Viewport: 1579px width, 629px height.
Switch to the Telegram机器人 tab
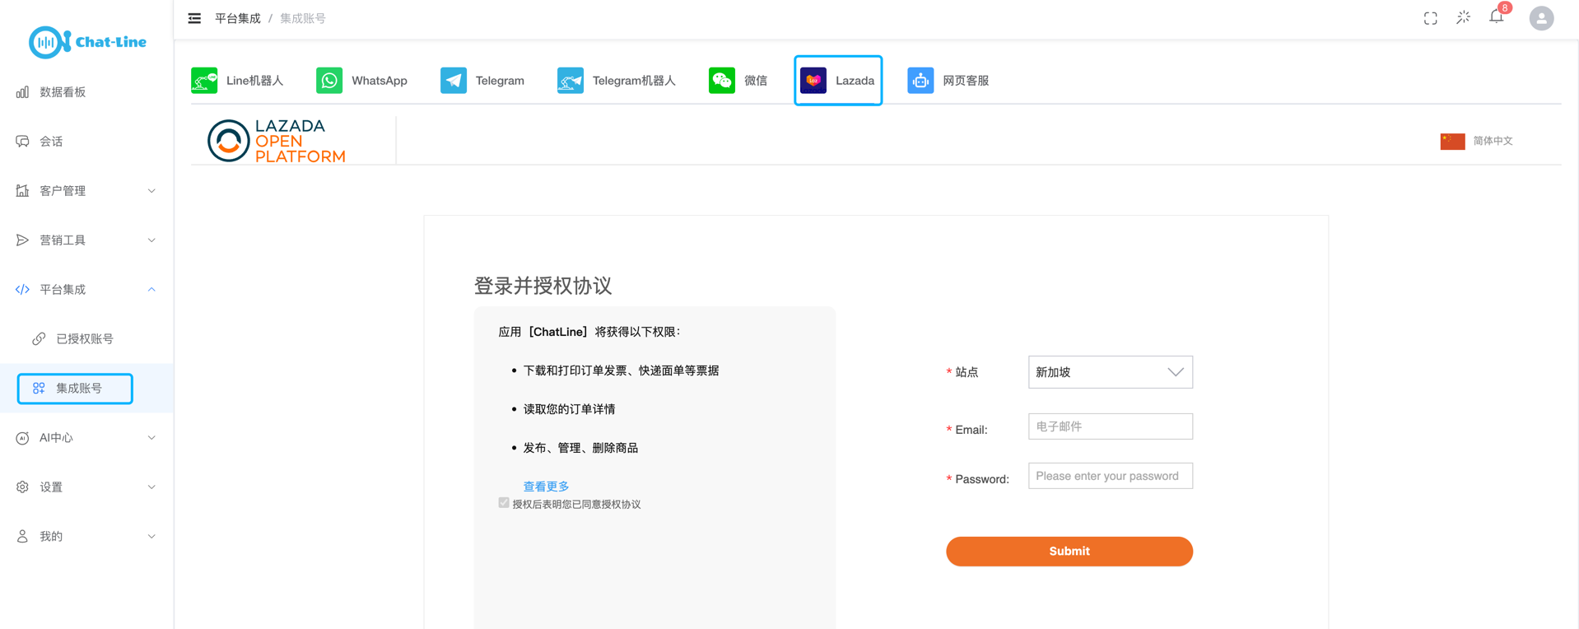[617, 81]
